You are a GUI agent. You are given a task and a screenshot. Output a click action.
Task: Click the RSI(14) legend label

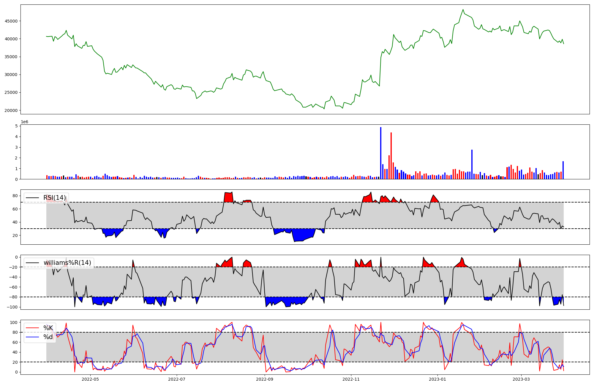[x=55, y=198]
